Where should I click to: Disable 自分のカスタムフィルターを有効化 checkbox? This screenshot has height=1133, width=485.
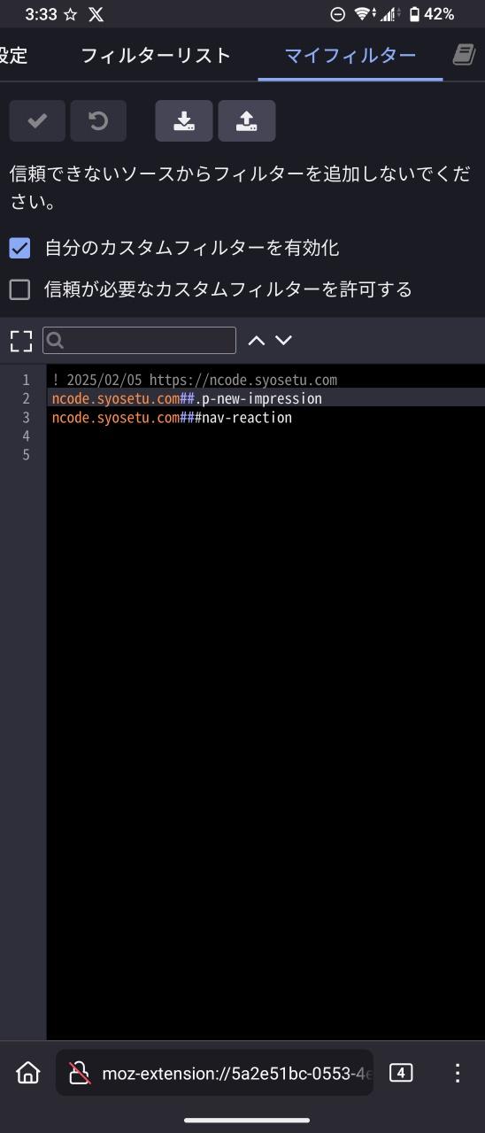tap(19, 248)
